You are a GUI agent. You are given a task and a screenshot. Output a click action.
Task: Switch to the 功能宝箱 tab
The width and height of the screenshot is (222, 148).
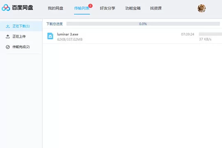pyautogui.click(x=133, y=8)
